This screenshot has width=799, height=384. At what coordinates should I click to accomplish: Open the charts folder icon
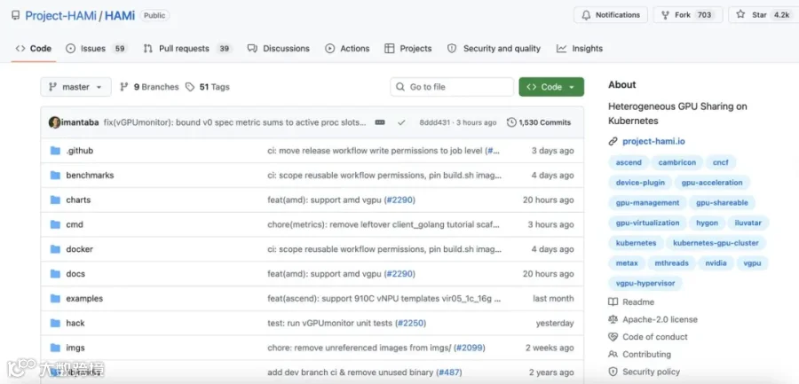55,200
